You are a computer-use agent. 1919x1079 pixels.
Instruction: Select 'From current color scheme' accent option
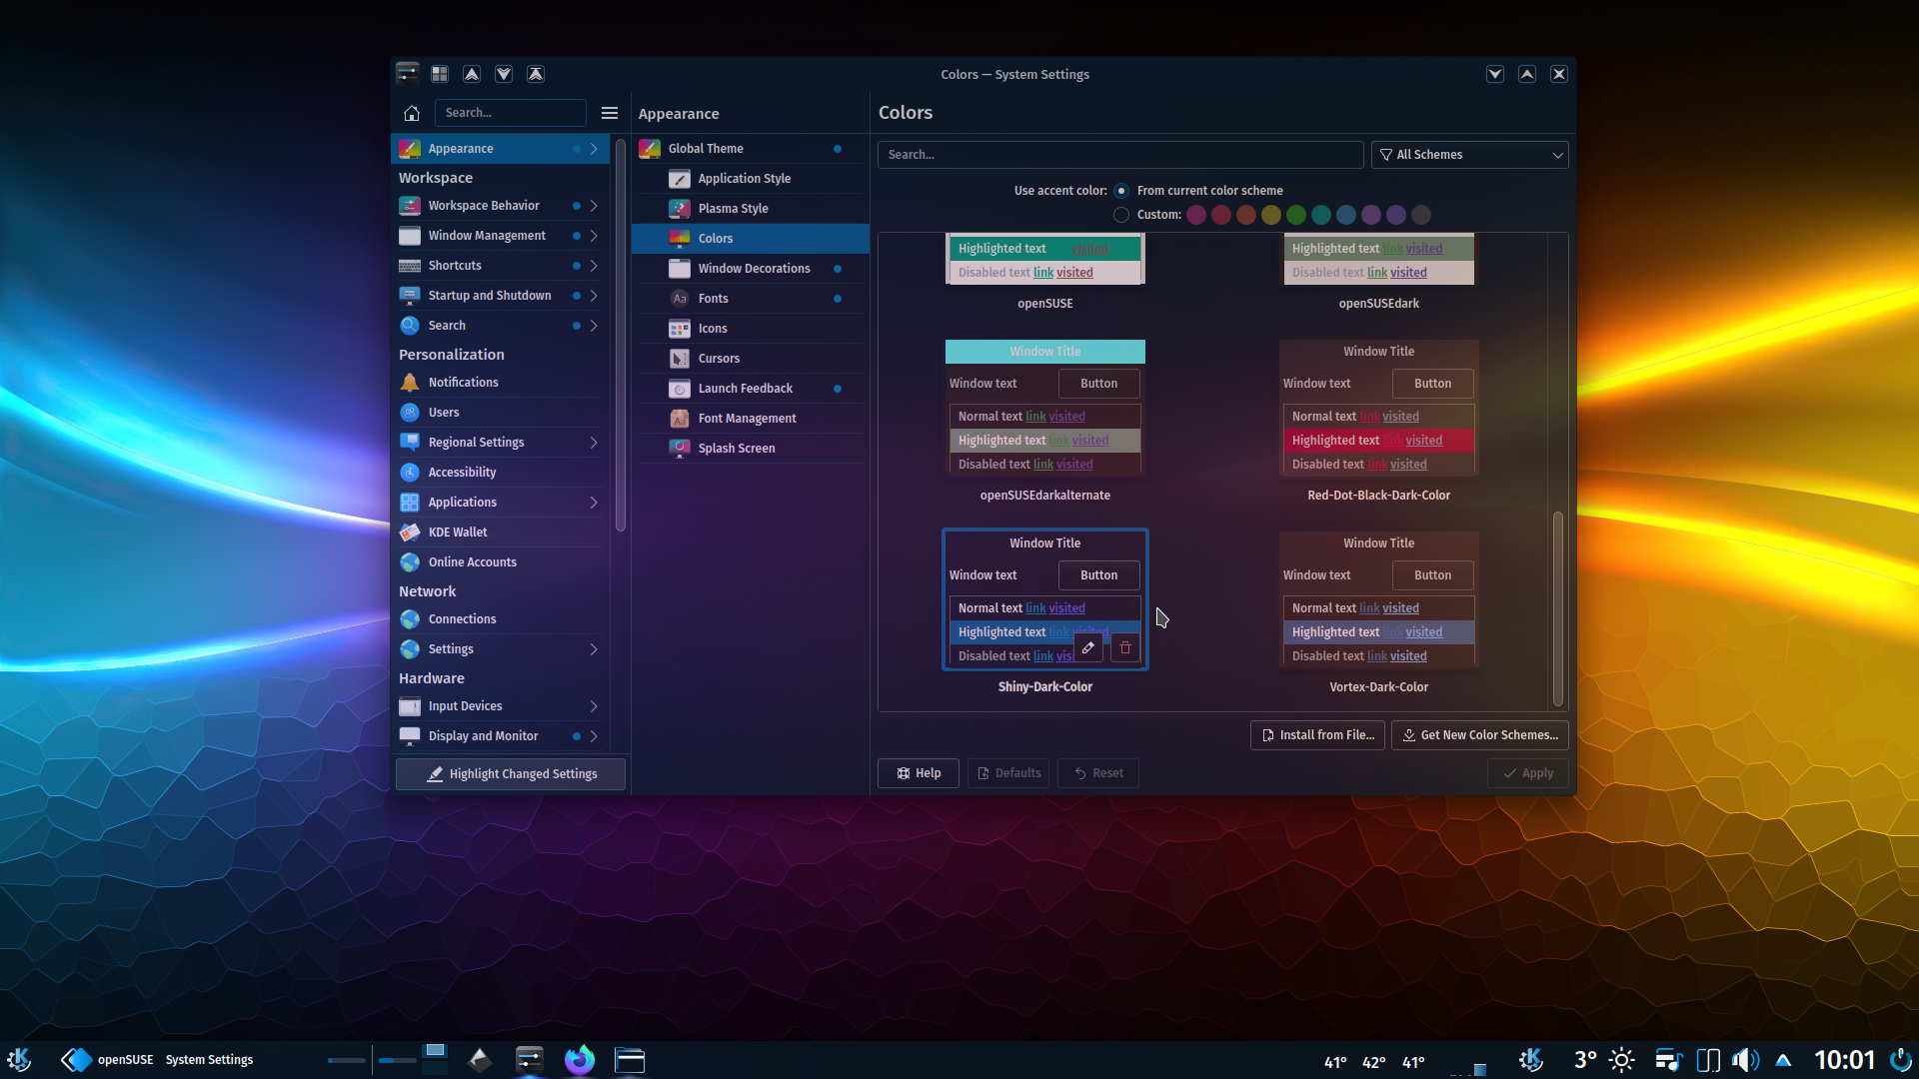(x=1121, y=191)
